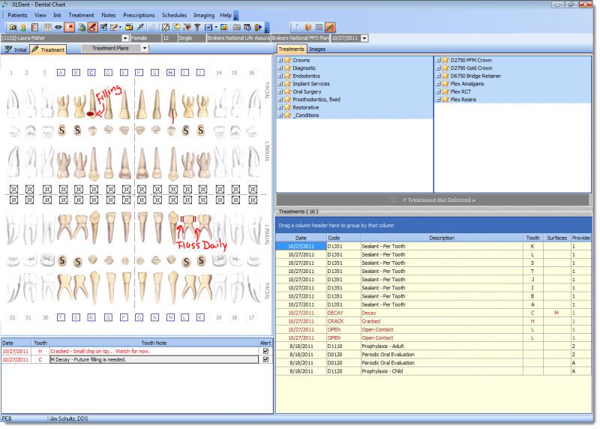Expand the Oral Surgery category
600x429 pixels.
point(280,91)
